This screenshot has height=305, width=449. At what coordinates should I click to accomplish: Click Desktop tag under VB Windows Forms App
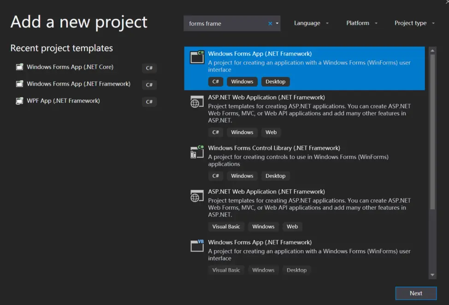297,270
